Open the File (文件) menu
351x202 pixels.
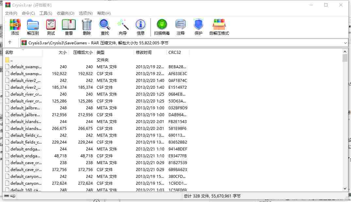click(11, 13)
